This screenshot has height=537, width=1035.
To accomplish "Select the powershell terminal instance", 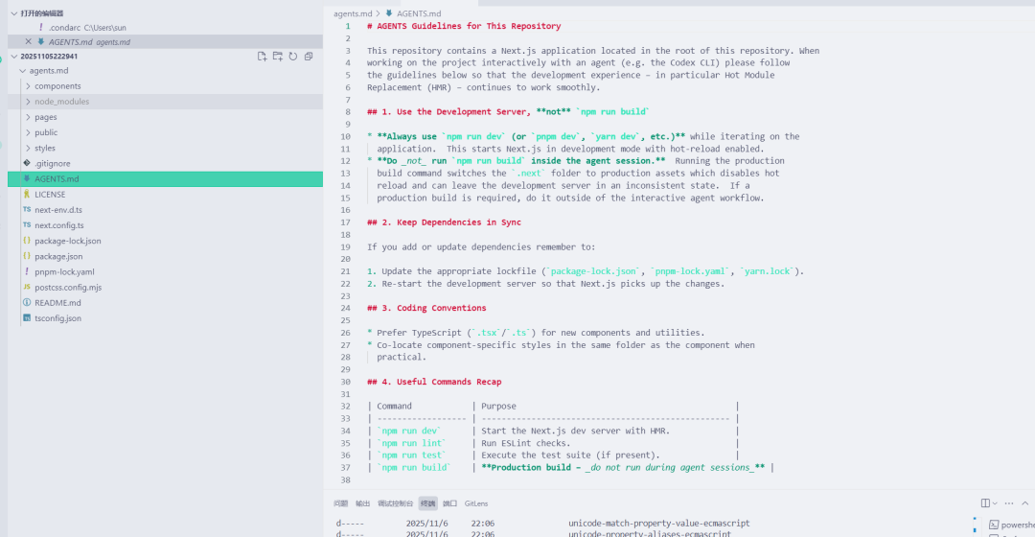I will point(1012,525).
